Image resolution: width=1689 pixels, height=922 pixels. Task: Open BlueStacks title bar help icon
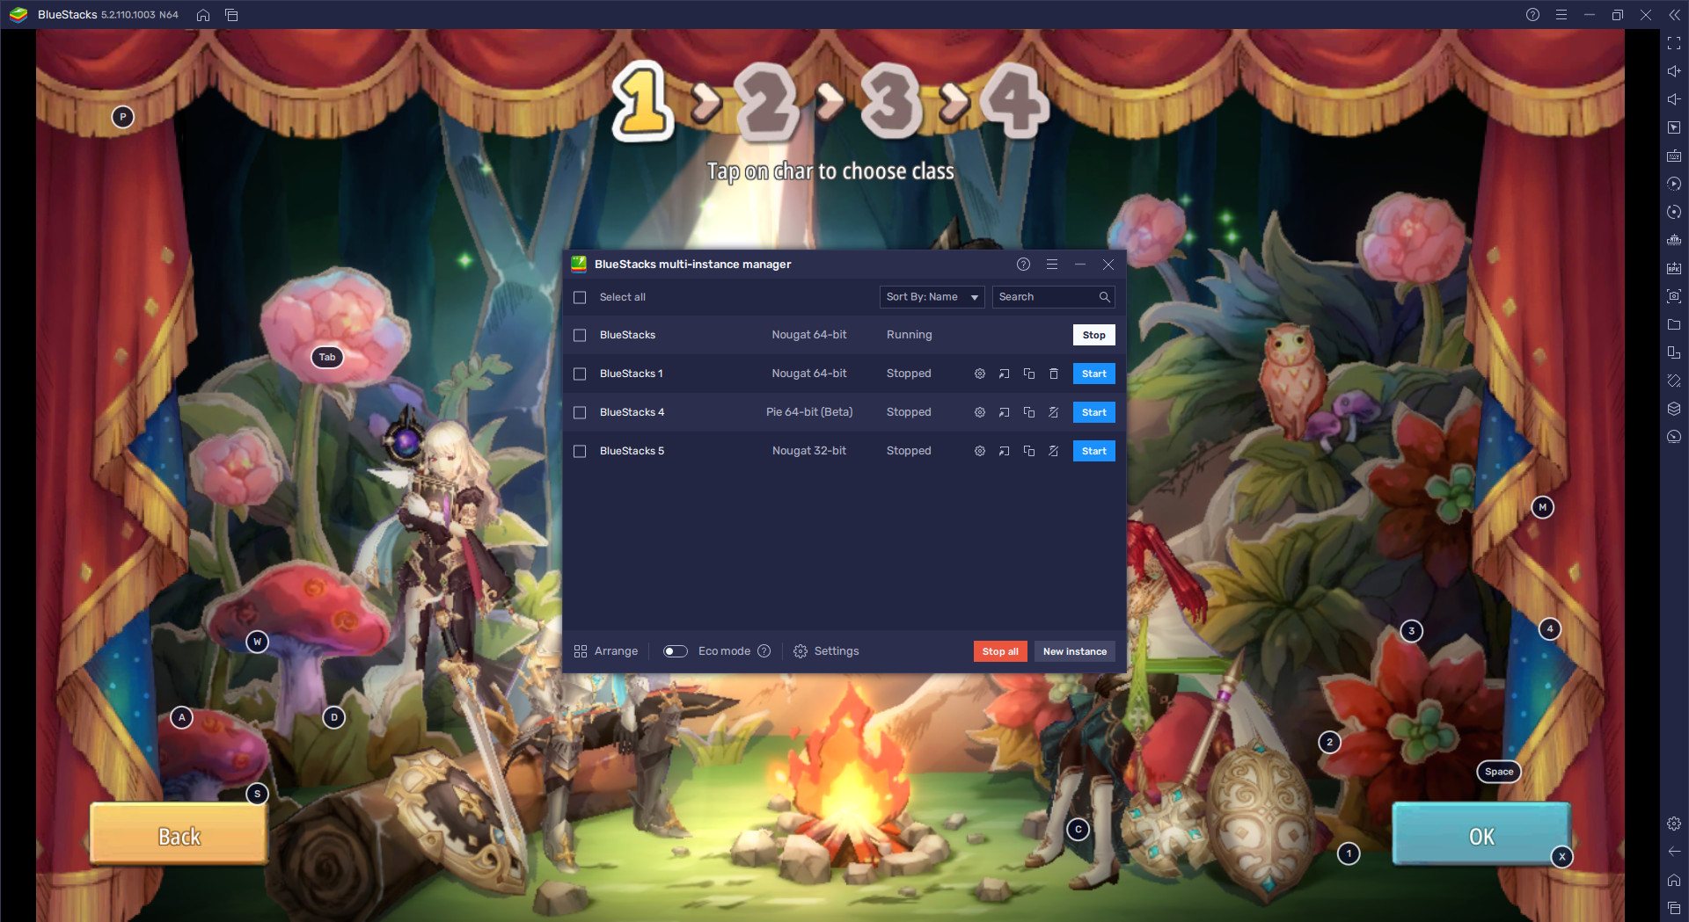click(1532, 15)
